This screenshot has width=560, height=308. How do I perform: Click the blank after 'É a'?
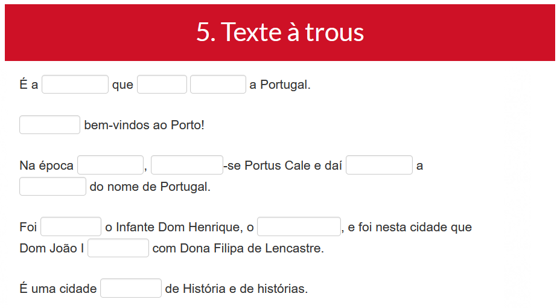click(x=75, y=85)
